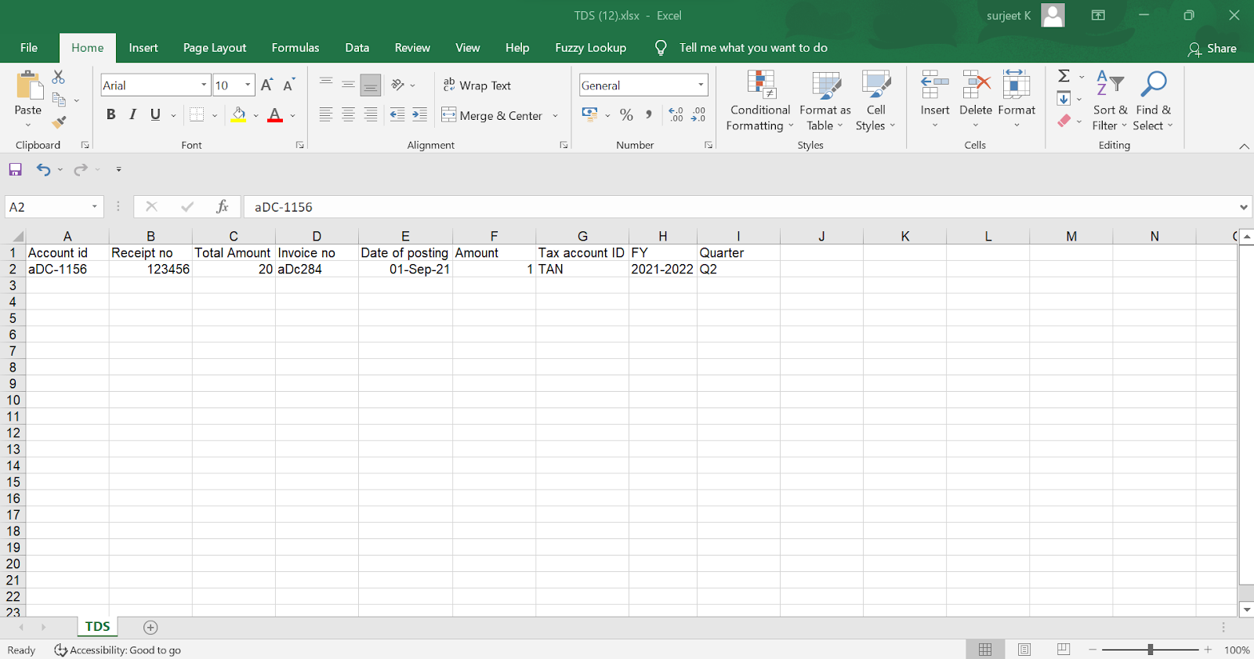1254x659 pixels.
Task: Click the Share button
Action: [1212, 49]
